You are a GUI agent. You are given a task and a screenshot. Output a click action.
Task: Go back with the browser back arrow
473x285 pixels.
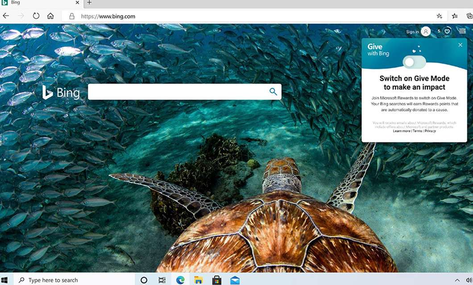click(x=6, y=16)
